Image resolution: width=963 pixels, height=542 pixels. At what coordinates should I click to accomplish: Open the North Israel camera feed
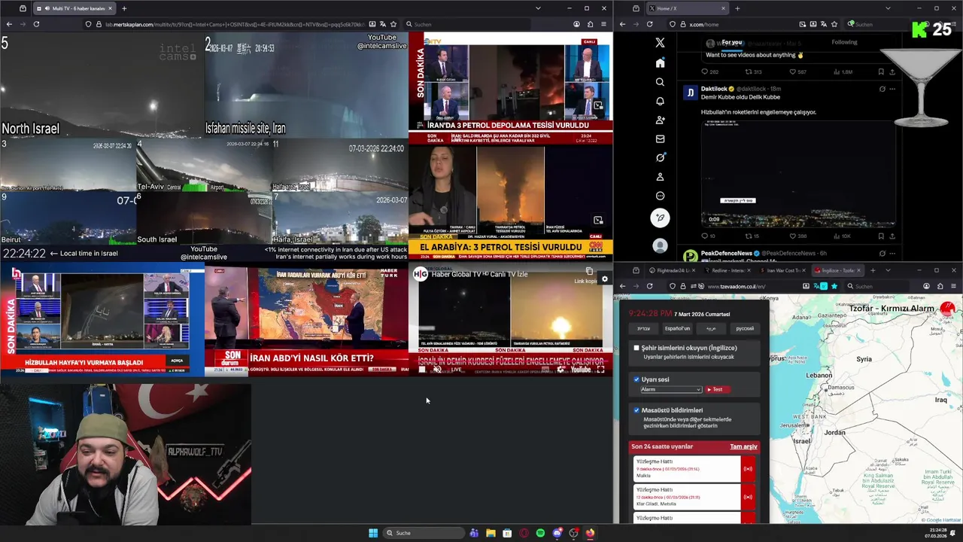coord(102,85)
